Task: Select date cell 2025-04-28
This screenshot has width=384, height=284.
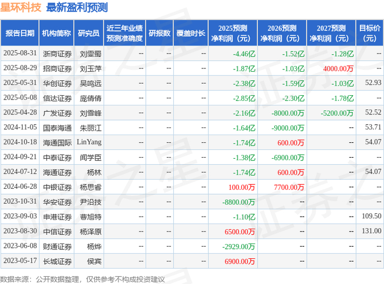Action: tap(20, 113)
